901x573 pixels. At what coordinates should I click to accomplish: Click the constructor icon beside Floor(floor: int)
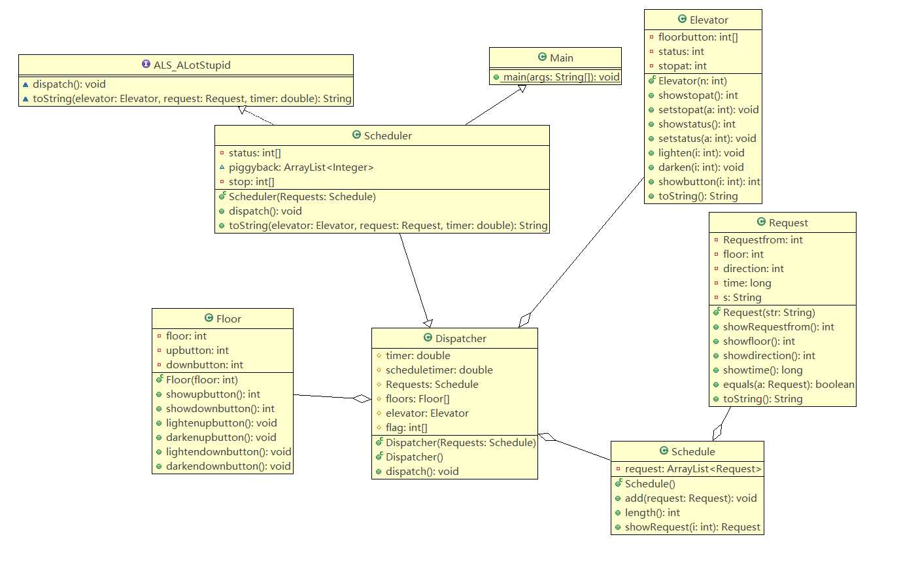click(x=160, y=379)
